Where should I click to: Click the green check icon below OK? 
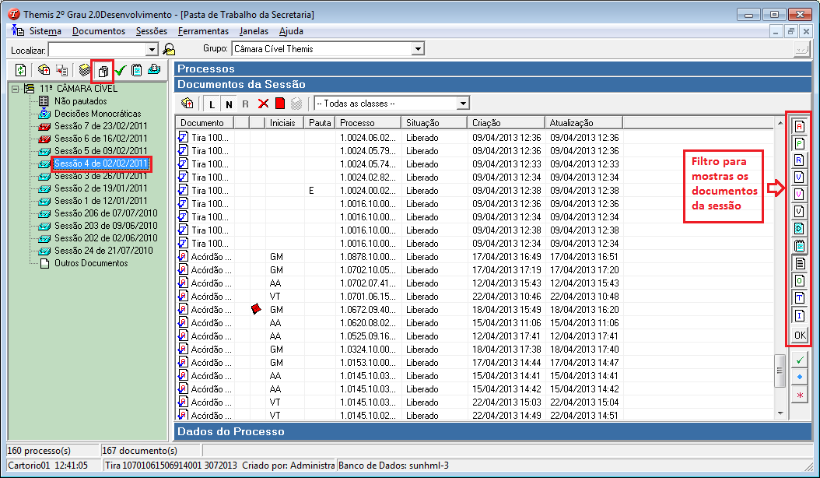(800, 360)
